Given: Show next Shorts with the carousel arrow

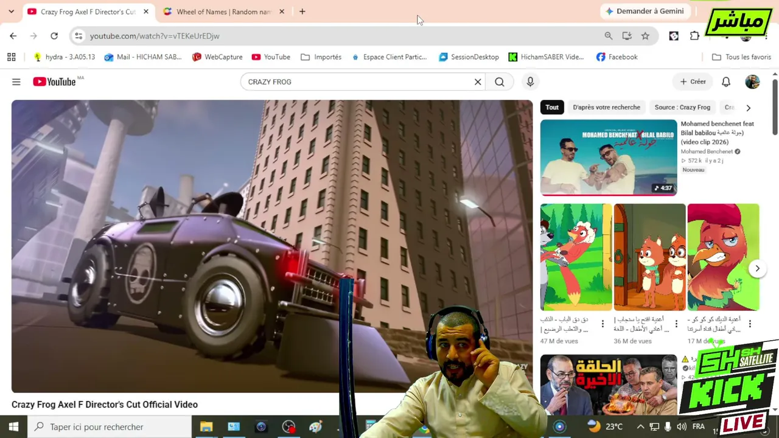Looking at the screenshot, I should [757, 268].
